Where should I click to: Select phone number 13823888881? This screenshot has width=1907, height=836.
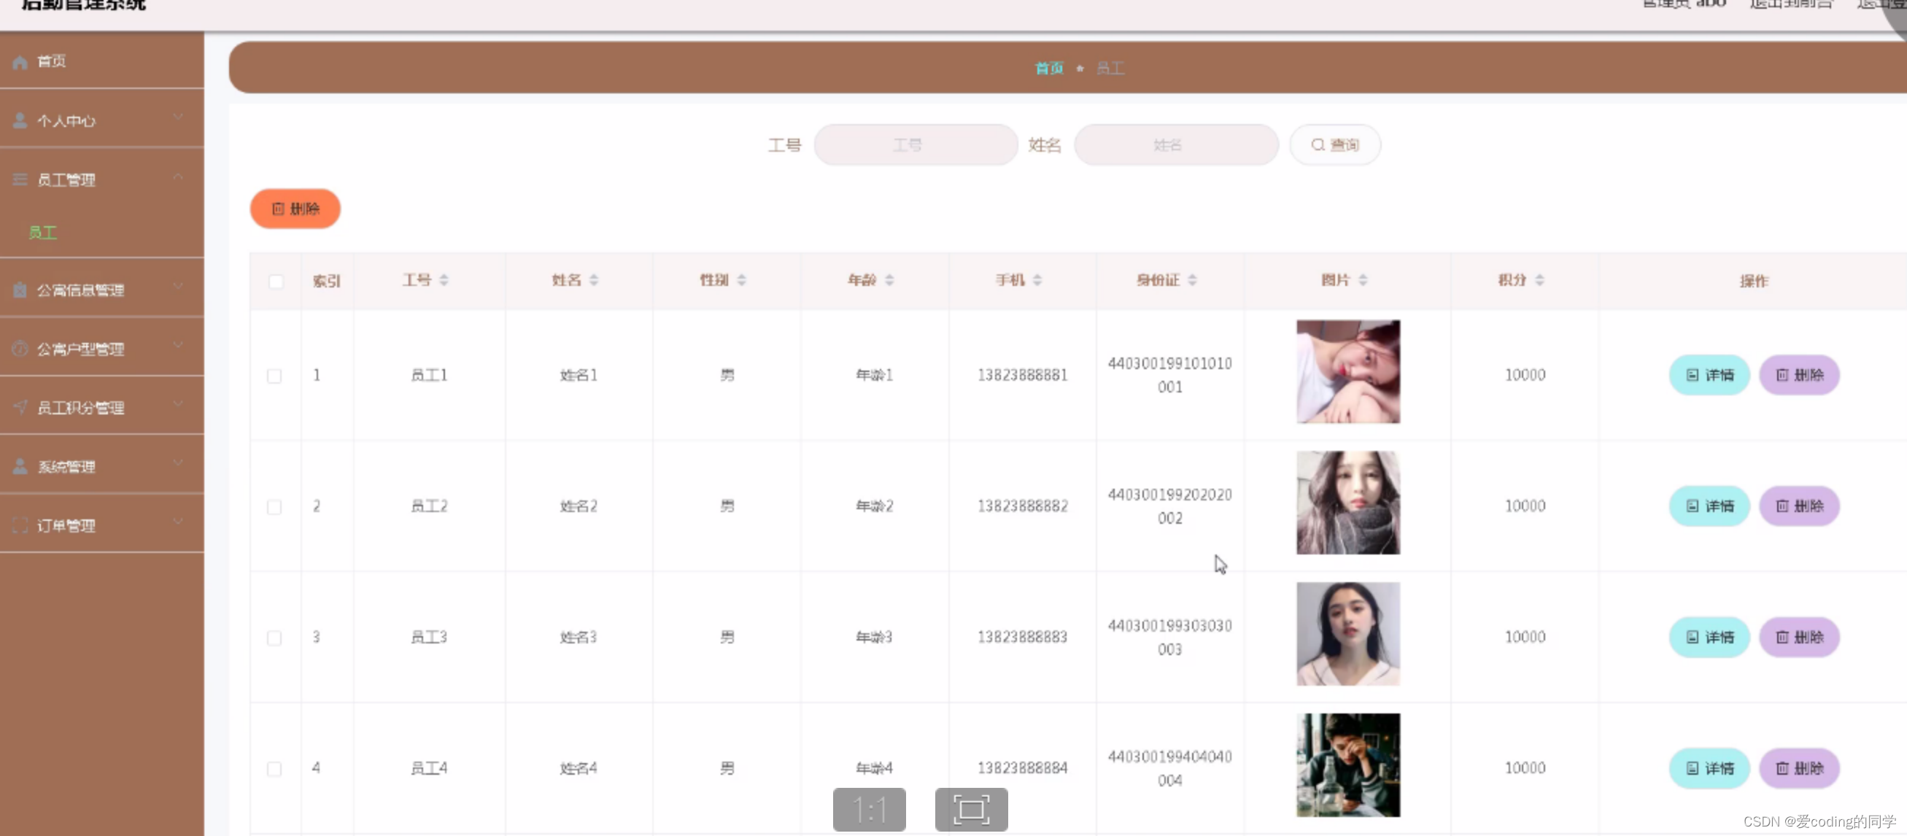pos(1022,376)
